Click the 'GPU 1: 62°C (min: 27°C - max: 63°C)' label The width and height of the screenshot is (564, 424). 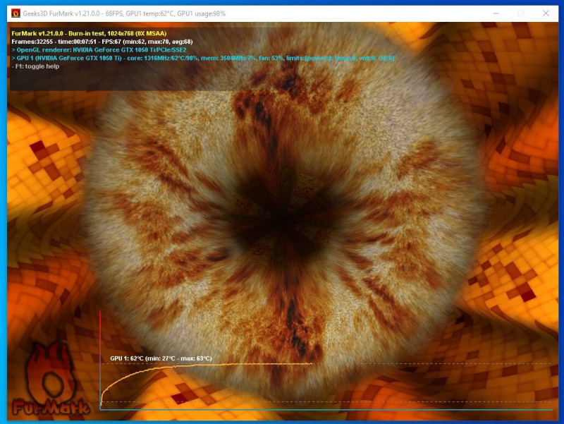point(161,358)
